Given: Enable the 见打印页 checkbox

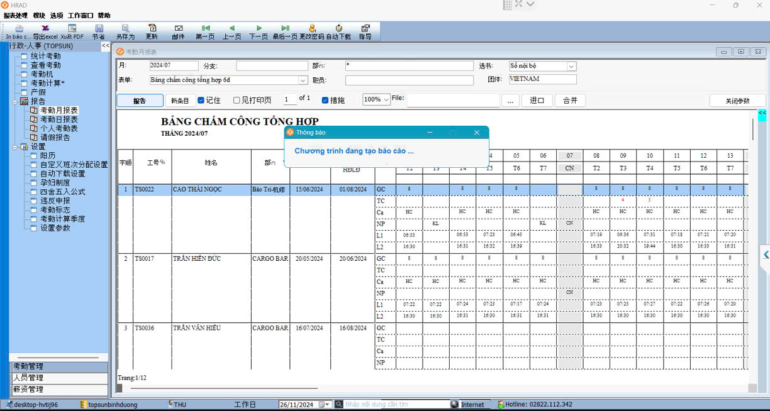Looking at the screenshot, I should coord(237,101).
